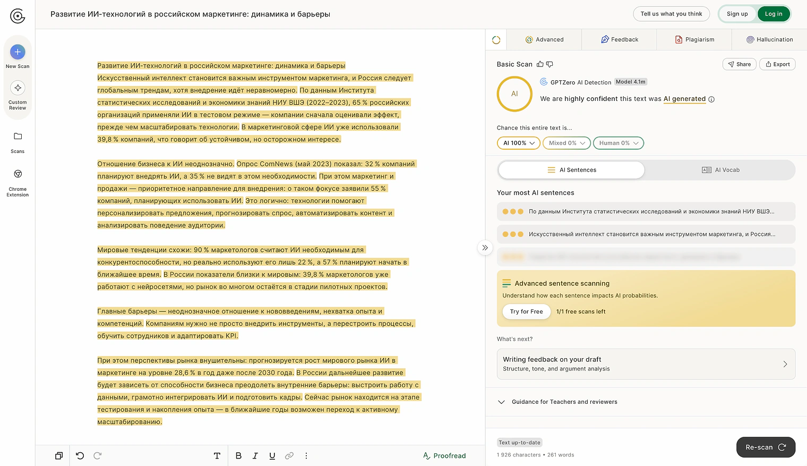Insert a link
This screenshot has height=466, width=807.
[289, 455]
